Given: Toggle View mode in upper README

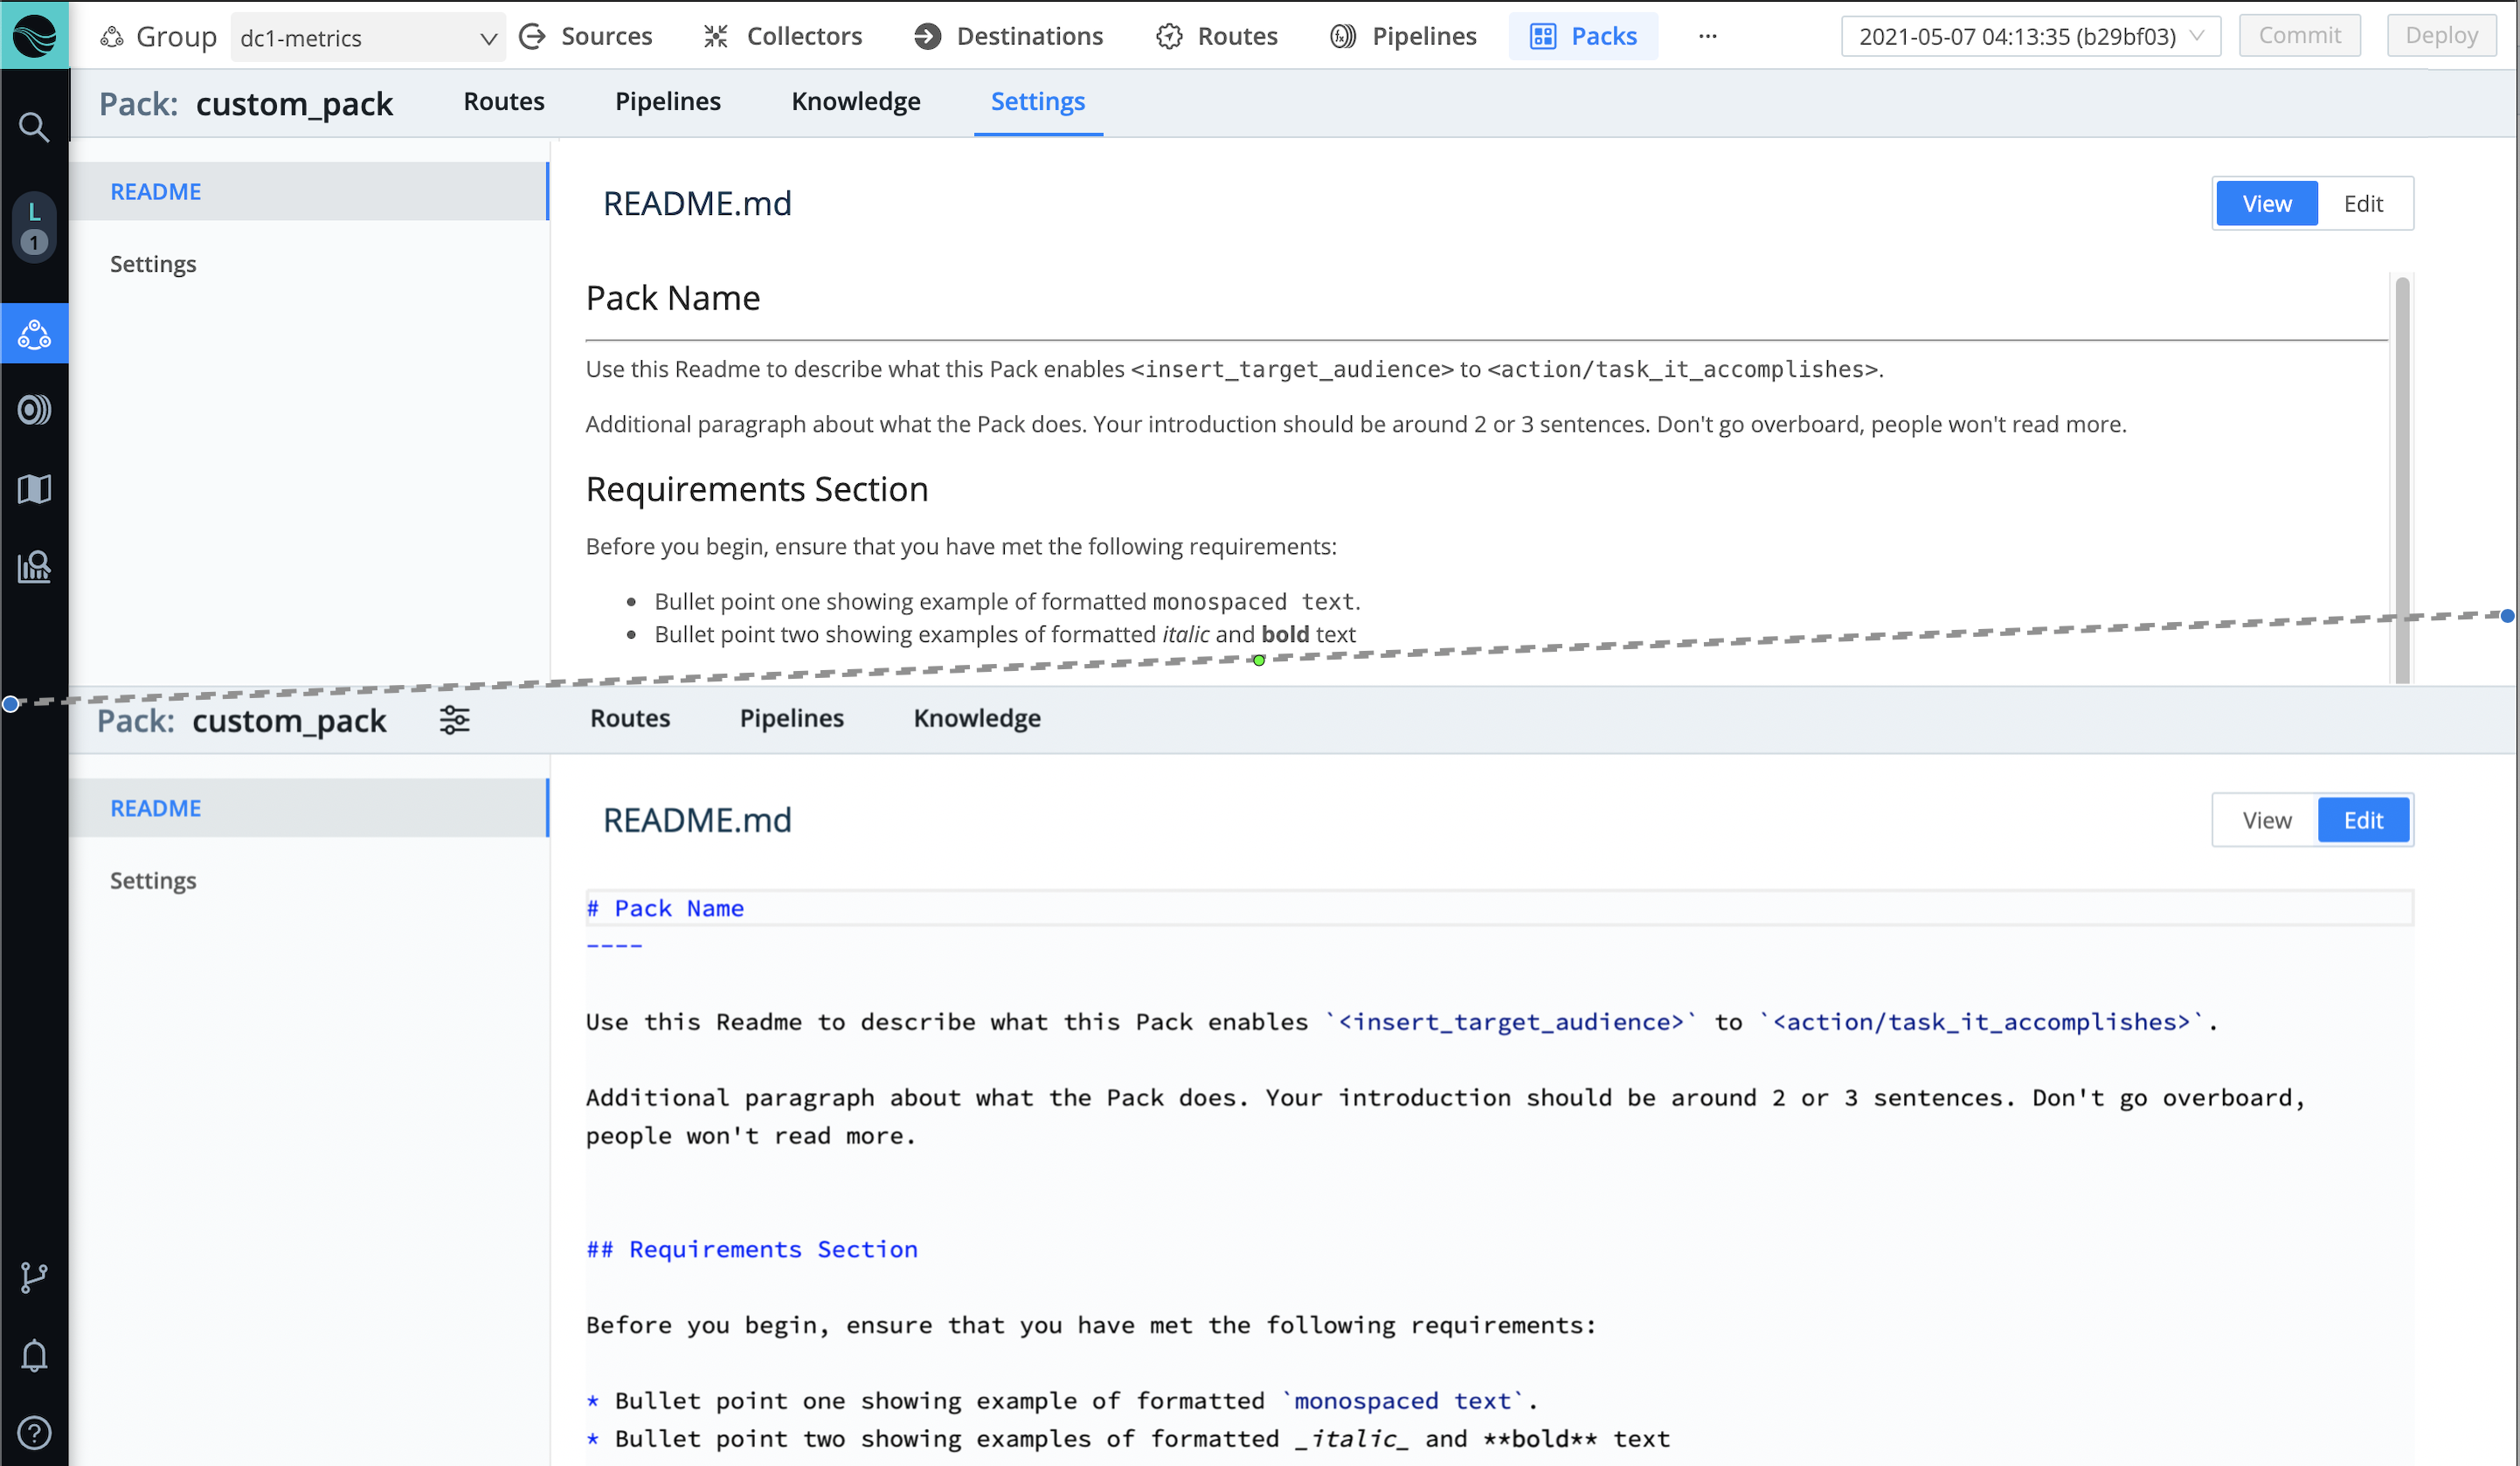Looking at the screenshot, I should coord(2266,203).
